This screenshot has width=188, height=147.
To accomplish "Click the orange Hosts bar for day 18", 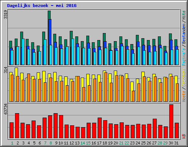I will (x=106, y=87).
